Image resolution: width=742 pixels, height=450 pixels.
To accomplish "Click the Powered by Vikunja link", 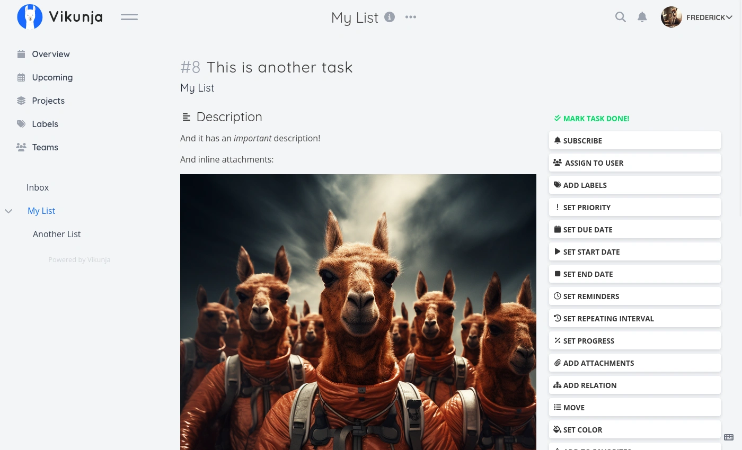I will pos(79,259).
